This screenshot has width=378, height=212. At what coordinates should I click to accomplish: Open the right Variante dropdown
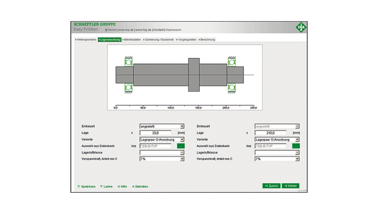[297, 139]
